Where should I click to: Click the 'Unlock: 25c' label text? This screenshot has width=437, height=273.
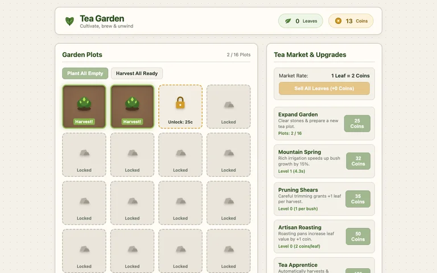pyautogui.click(x=180, y=122)
